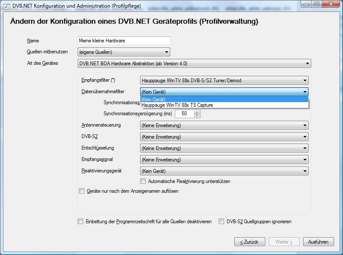Screen dimensions: 343x255
Task: Click the Ausführen button
Action: [318, 242]
